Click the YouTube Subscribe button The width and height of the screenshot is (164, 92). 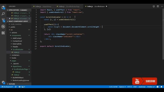click(x=145, y=81)
